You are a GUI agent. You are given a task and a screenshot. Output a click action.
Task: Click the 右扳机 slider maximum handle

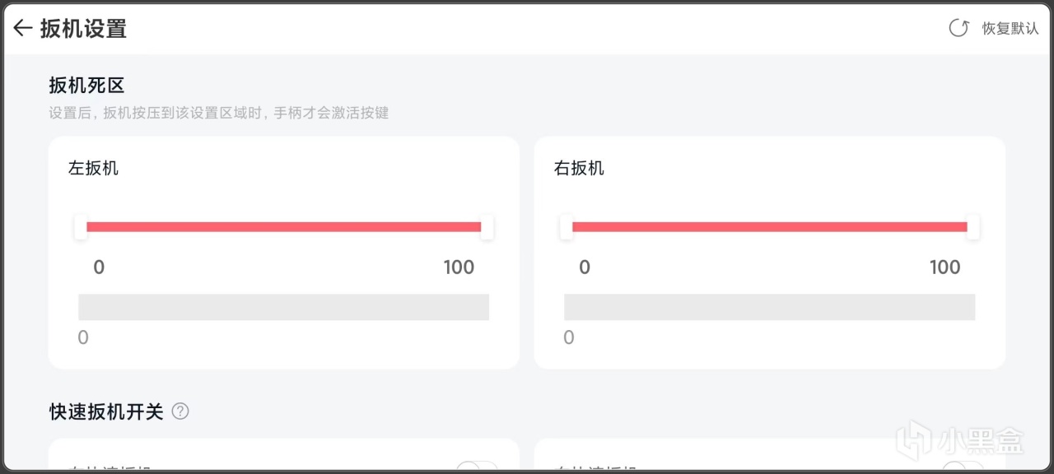(972, 227)
